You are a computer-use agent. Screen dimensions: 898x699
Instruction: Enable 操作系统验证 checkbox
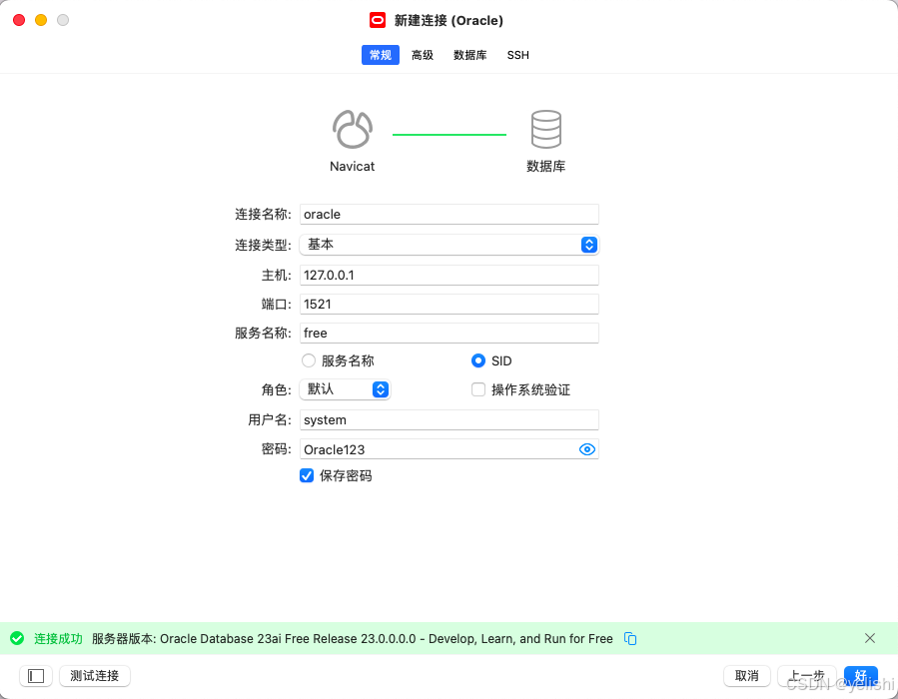(x=478, y=389)
